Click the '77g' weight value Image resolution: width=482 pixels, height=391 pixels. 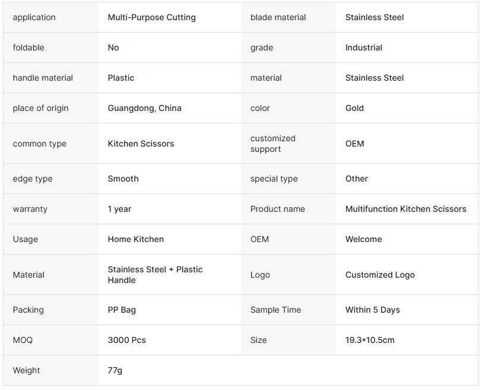(x=115, y=370)
